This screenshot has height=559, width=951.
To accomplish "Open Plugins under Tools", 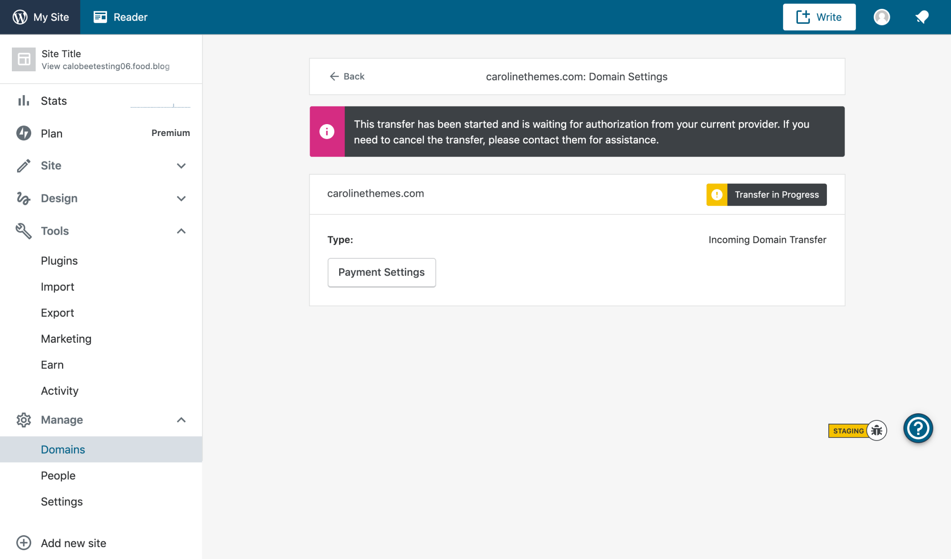I will pyautogui.click(x=59, y=261).
